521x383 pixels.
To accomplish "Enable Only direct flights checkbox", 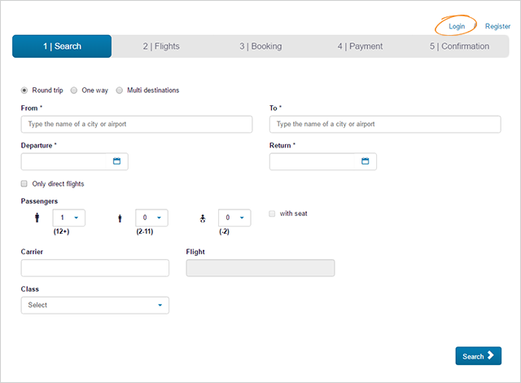I will point(24,184).
